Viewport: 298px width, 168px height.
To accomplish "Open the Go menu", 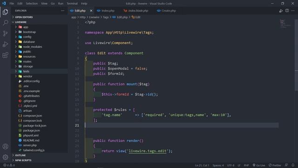I will 53,3.
